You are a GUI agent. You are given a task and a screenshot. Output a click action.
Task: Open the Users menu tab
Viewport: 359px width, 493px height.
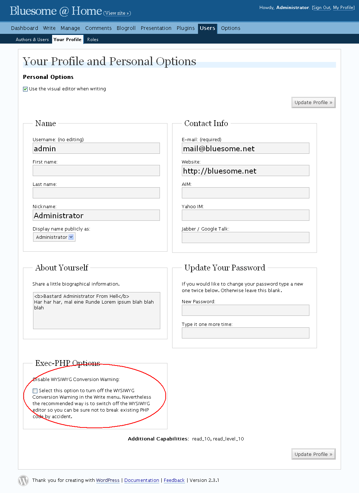pos(207,28)
